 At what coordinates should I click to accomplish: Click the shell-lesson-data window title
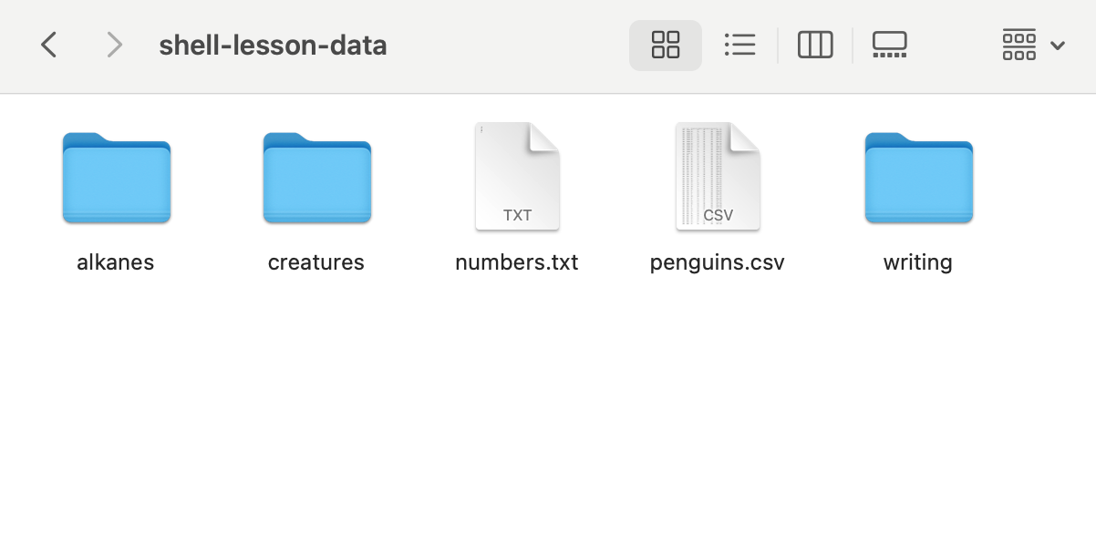coord(273,45)
